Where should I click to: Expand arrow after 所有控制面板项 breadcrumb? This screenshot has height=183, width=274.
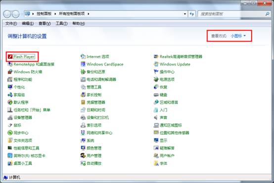pyautogui.click(x=89, y=14)
